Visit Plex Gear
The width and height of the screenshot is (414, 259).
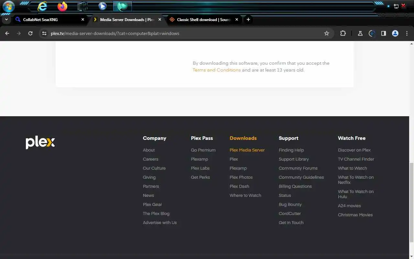coord(152,204)
